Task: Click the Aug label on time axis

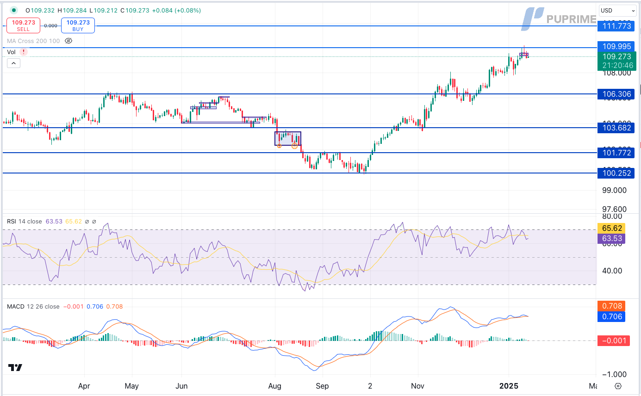Action: point(275,386)
